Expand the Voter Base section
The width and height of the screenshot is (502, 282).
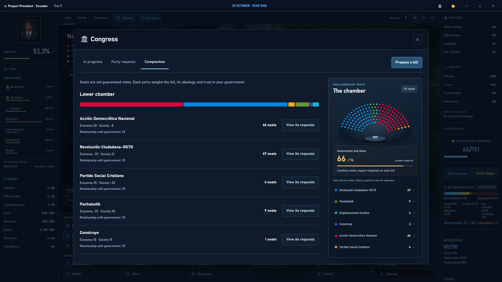click(x=453, y=129)
